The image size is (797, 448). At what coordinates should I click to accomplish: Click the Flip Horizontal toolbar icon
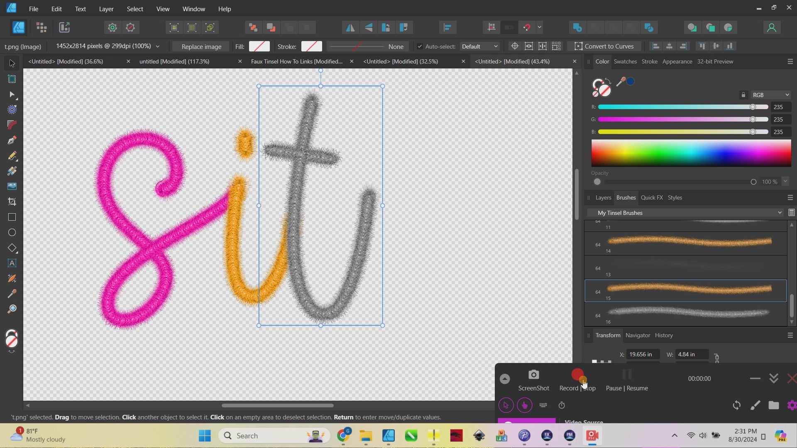tap(350, 28)
